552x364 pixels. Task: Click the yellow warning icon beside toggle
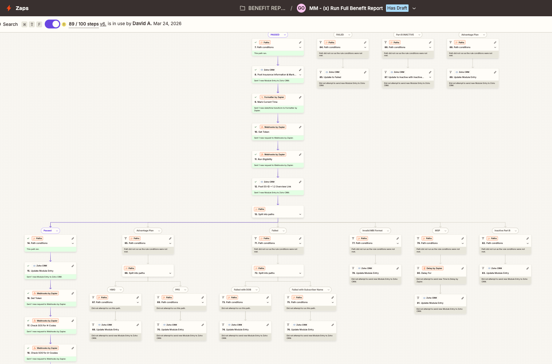click(x=64, y=24)
